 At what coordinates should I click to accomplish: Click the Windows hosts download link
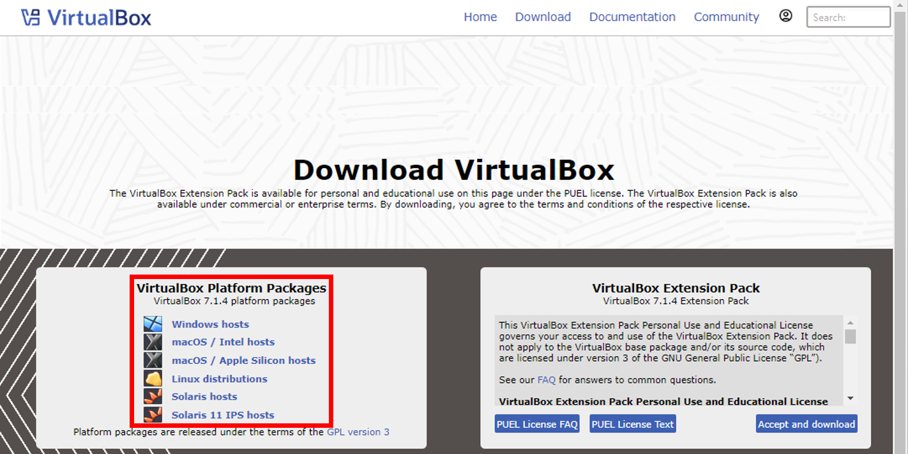coord(210,324)
